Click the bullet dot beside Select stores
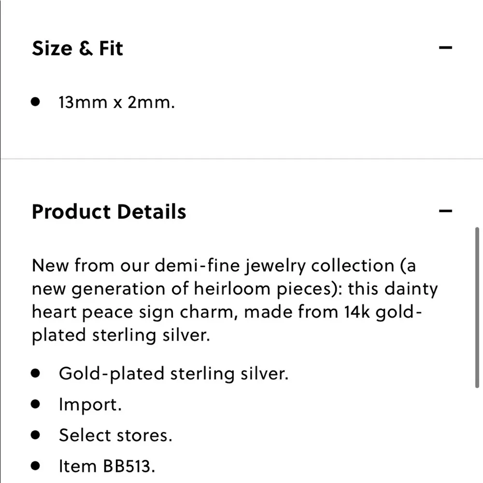Viewport: 483px width, 483px height. click(35, 435)
